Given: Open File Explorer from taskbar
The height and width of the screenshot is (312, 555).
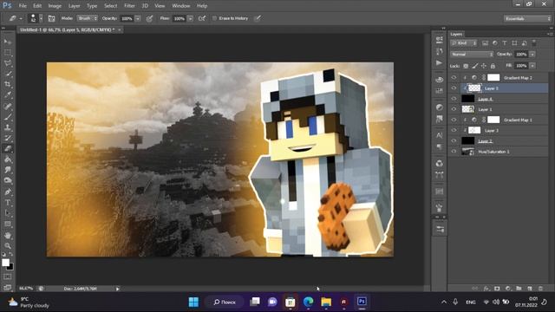Looking at the screenshot, I should [326, 302].
